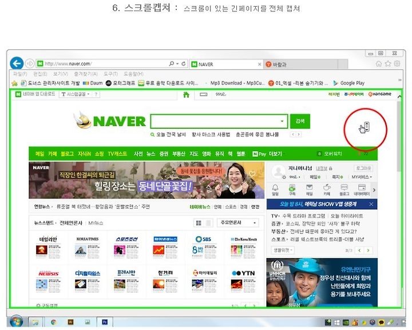The height and width of the screenshot is (330, 412).
Task: Click the PC screen icon tab
Action: pyautogui.click(x=203, y=94)
